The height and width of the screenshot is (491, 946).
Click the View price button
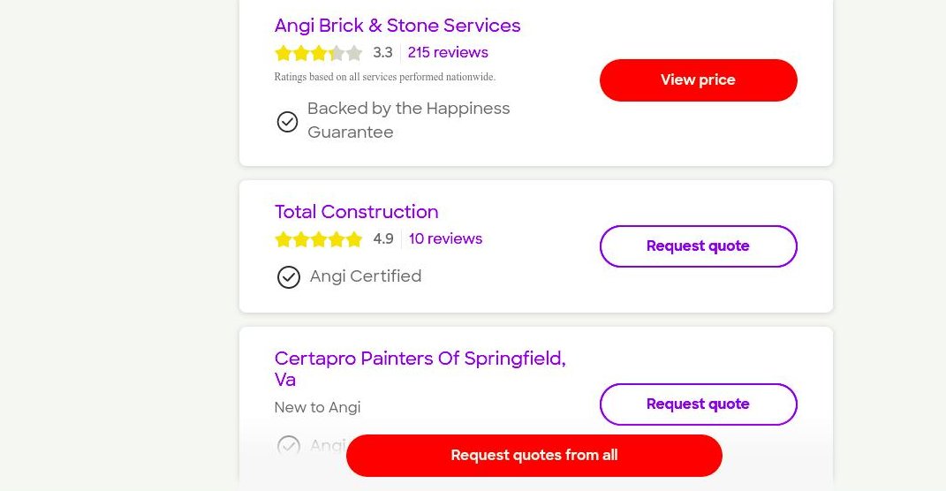698,80
